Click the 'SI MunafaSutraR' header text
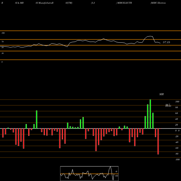181x181 pixels. tap(45, 3)
